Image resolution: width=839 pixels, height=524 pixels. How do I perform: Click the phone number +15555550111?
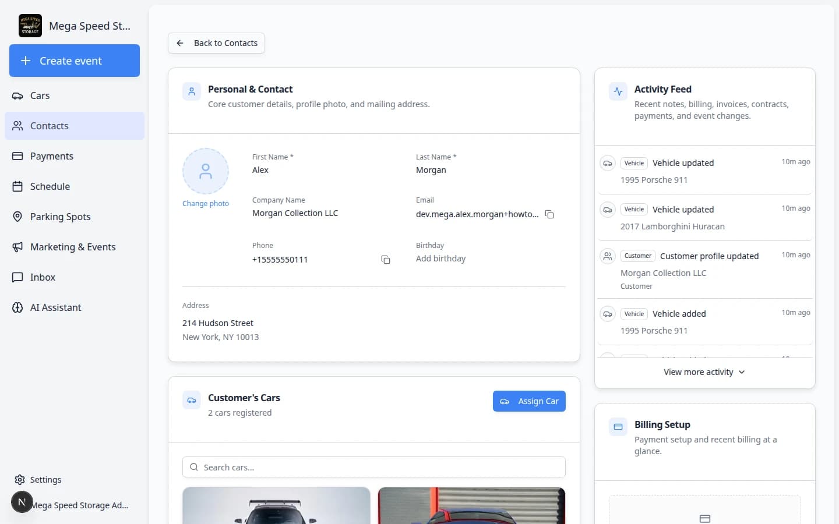click(x=280, y=260)
